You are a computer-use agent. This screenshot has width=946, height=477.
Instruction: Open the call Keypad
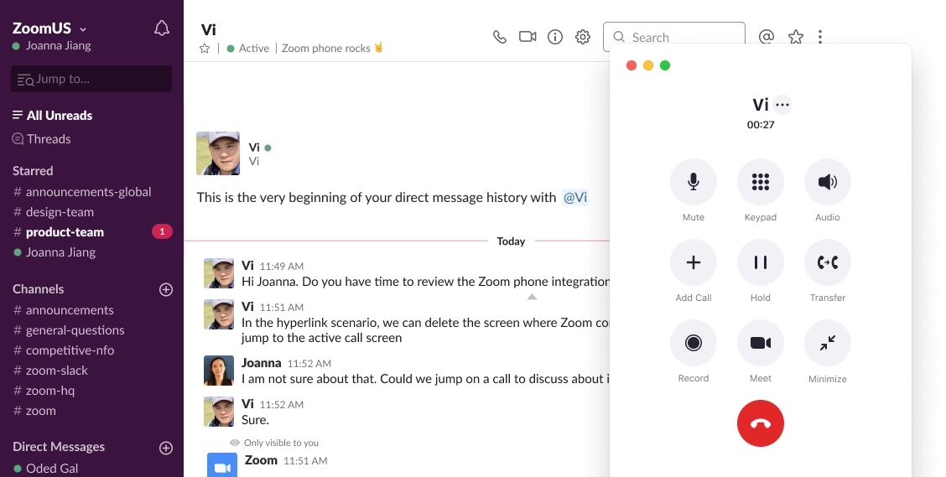pyautogui.click(x=760, y=182)
